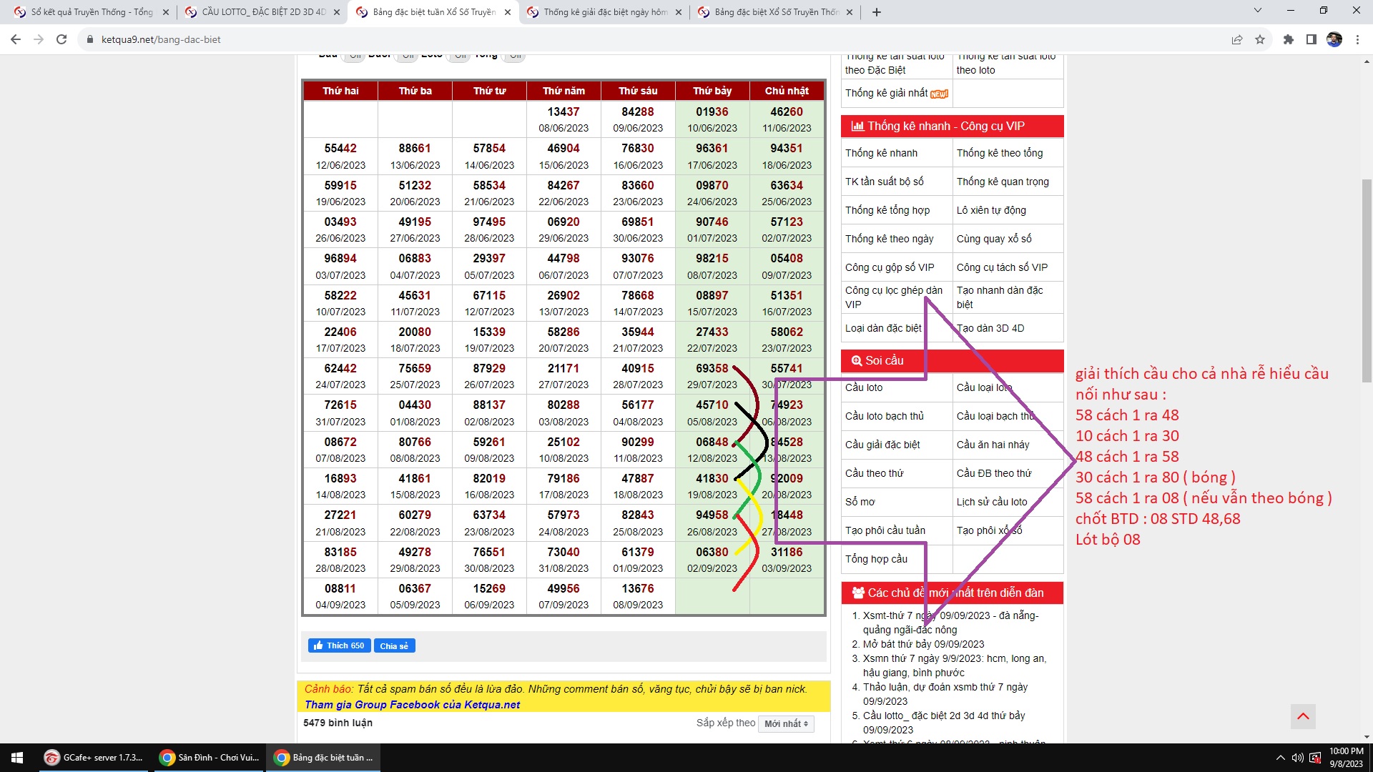This screenshot has width=1373, height=772.
Task: Open 'Cùng quay xổ số' link
Action: coord(994,239)
